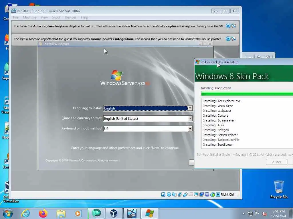The image size is (293, 219).
Task: Click the virtualization 'V' processor icon in status bar
Action: click(207, 194)
